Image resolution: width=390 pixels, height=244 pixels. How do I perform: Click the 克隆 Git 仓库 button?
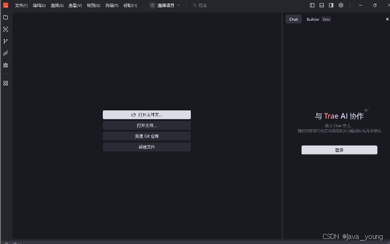[147, 136]
